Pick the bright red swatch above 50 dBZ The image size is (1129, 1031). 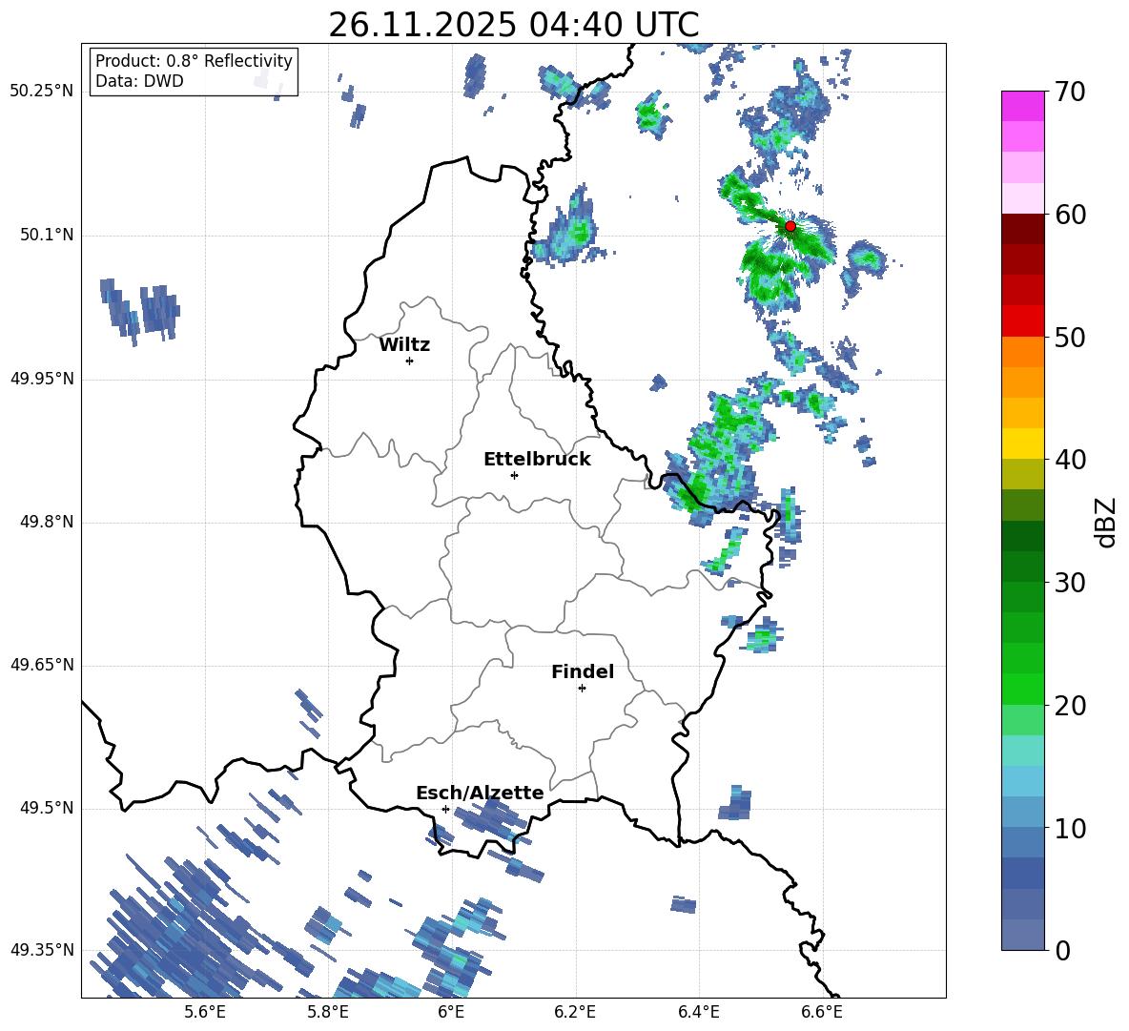[x=1022, y=320]
